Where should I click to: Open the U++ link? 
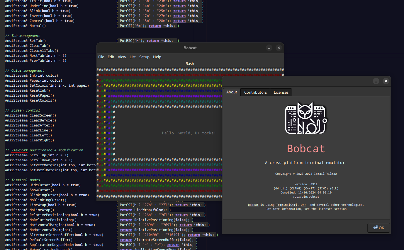tap(303, 205)
